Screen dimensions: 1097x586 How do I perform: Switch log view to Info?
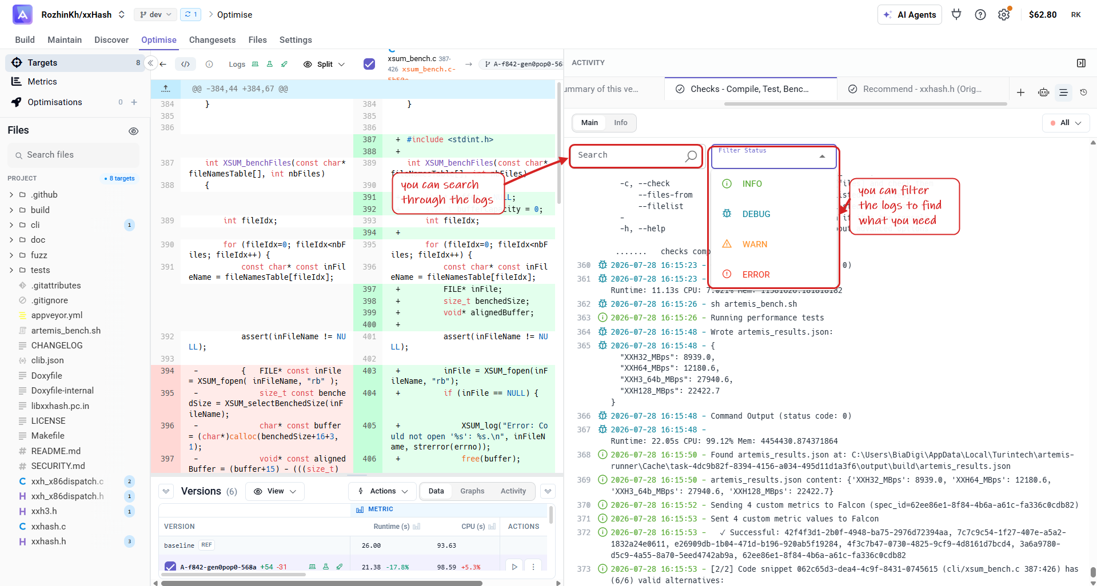point(620,123)
